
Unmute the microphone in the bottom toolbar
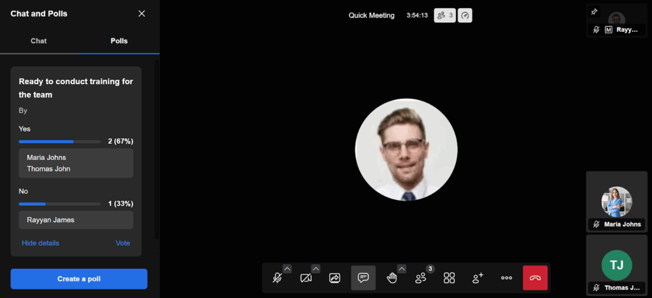[277, 278]
